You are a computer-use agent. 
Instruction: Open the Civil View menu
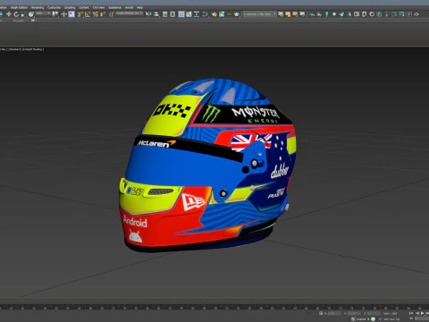(x=98, y=7)
